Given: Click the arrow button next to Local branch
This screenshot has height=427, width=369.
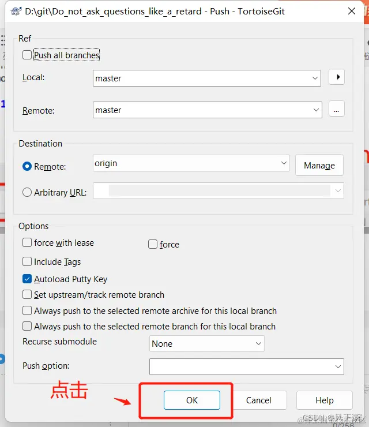Looking at the screenshot, I should [337, 77].
